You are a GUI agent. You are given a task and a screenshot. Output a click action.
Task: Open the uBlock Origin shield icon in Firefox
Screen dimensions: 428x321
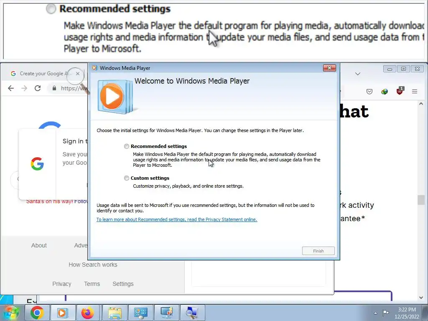point(400,91)
